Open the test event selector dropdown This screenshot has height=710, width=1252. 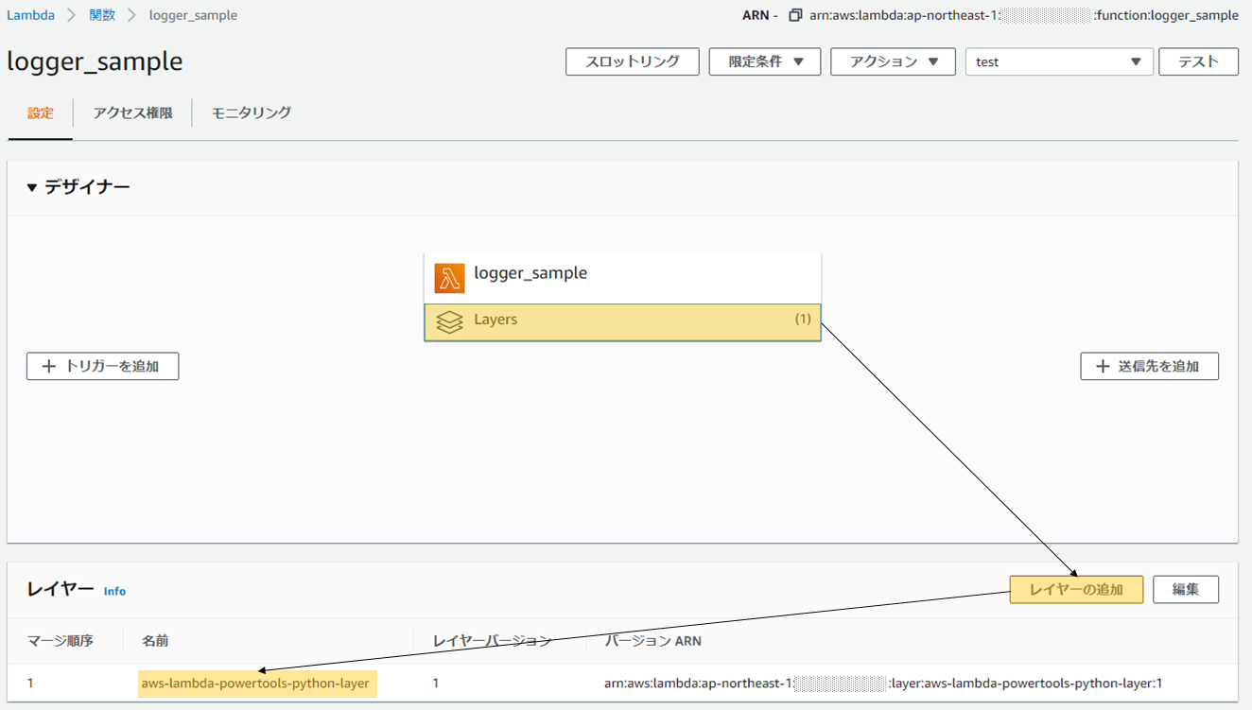[1059, 61]
